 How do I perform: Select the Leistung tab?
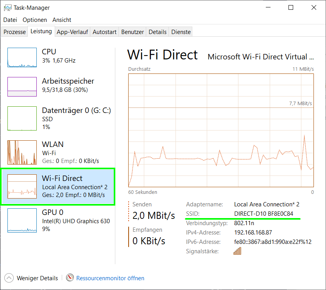pos(41,31)
